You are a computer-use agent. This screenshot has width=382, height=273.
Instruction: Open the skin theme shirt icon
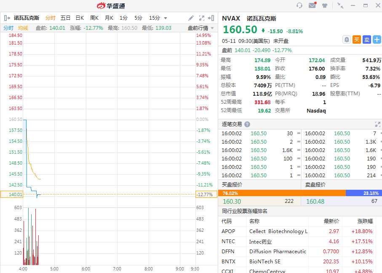(325, 5)
